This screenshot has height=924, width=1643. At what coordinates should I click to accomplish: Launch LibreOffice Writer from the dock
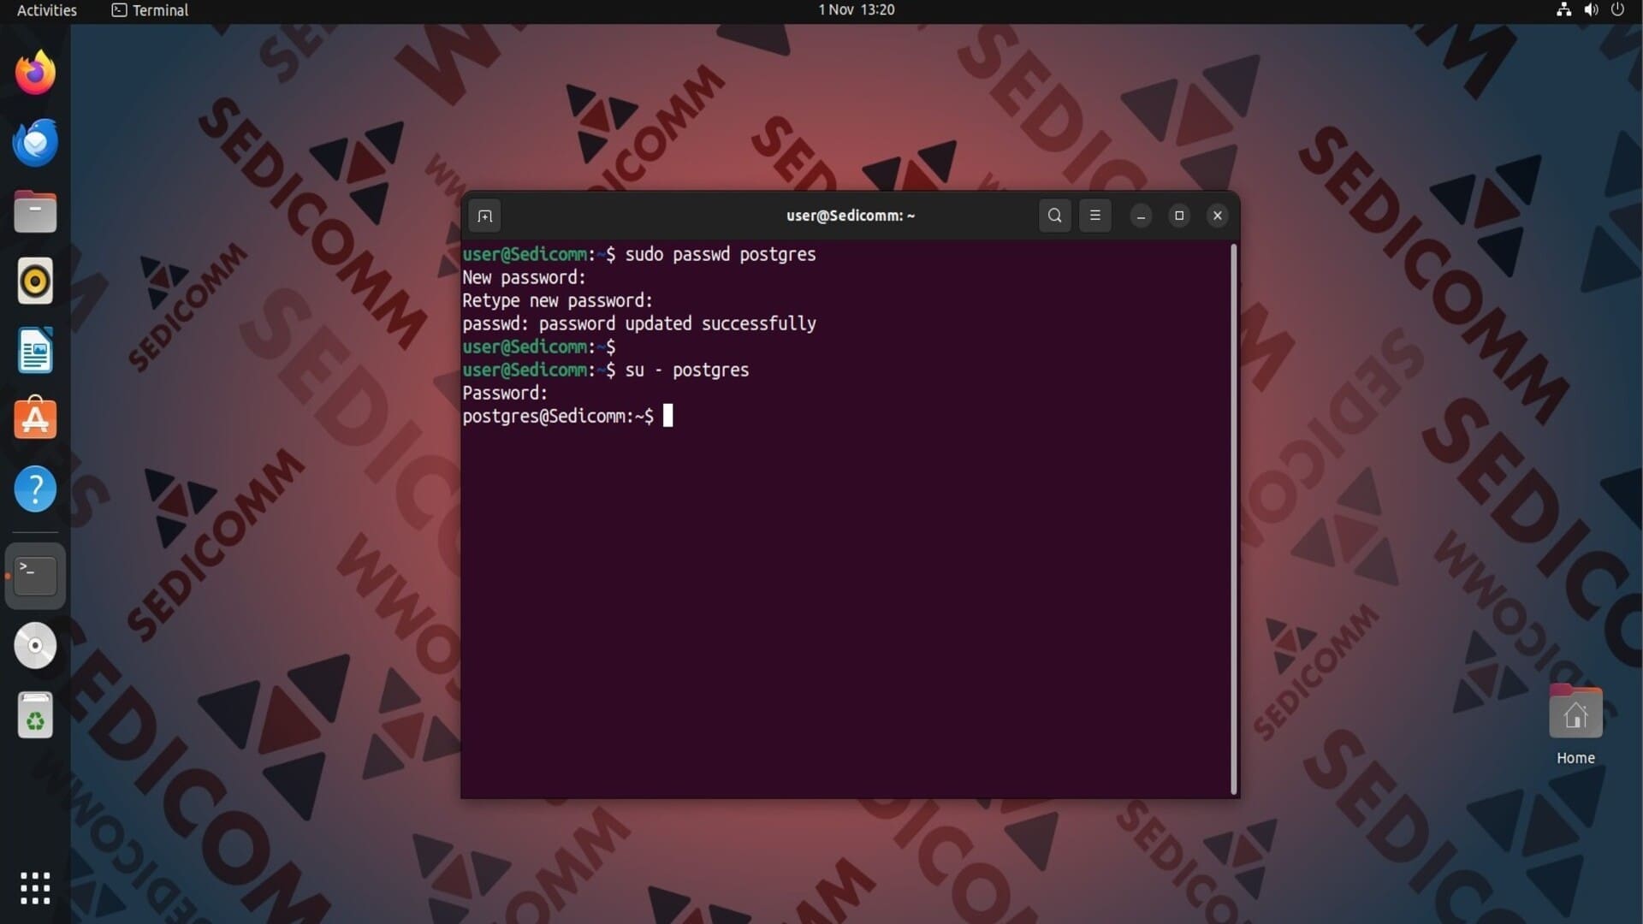pos(35,350)
